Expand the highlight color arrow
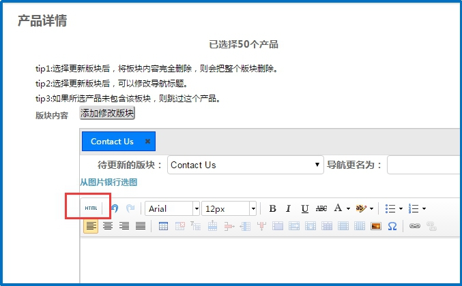Image resolution: width=462 pixels, height=286 pixels. (371, 208)
